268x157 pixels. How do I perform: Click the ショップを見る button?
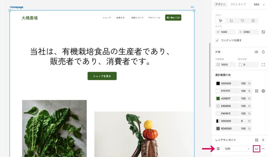102,76
